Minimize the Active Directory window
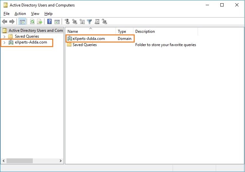This screenshot has height=172, width=245. pos(207,5)
